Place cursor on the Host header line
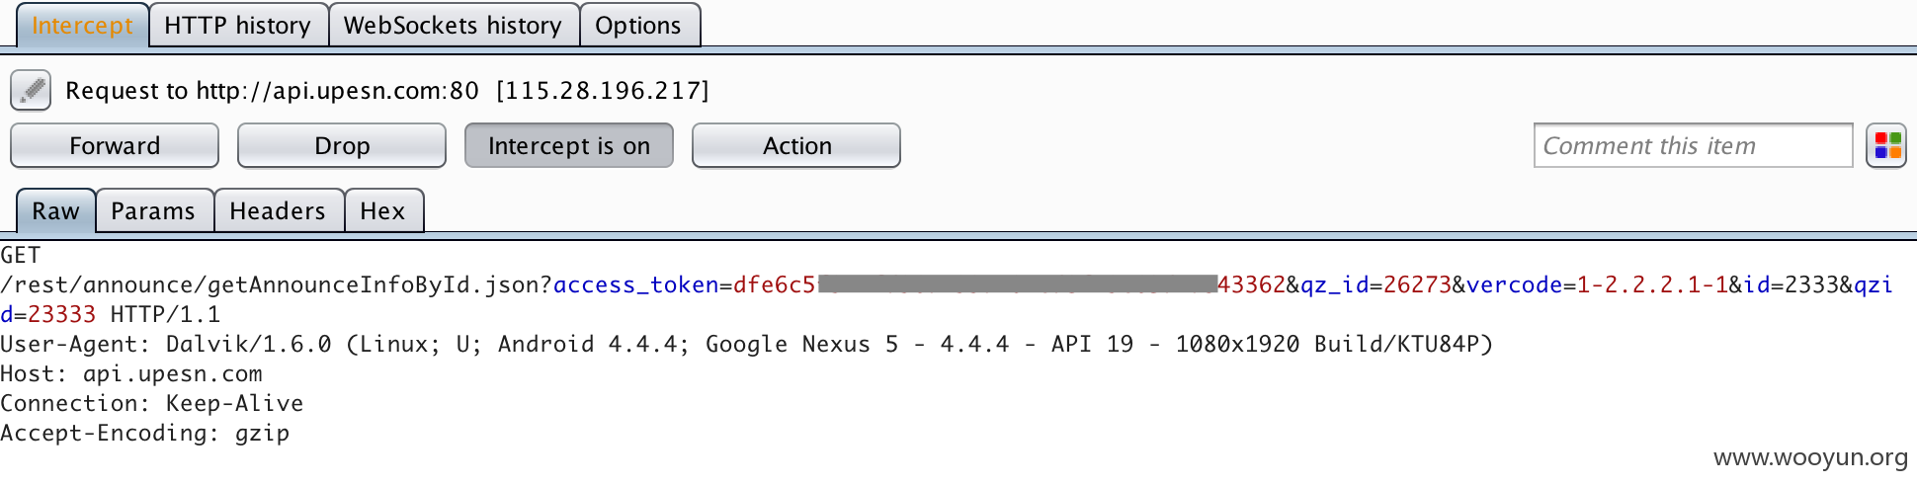The image size is (1917, 486). pyautogui.click(x=131, y=374)
